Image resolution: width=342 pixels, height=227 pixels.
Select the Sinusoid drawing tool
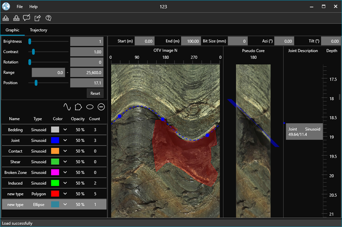coord(67,107)
